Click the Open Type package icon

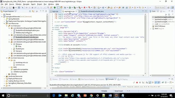(x=109, y=8)
